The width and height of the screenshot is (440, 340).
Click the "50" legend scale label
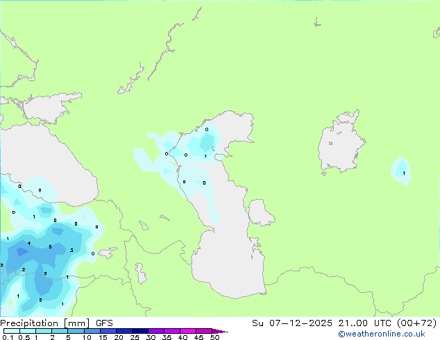[214, 337]
